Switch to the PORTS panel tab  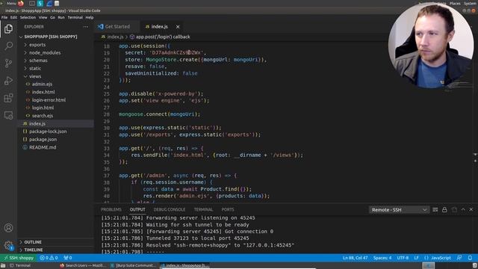click(x=228, y=210)
